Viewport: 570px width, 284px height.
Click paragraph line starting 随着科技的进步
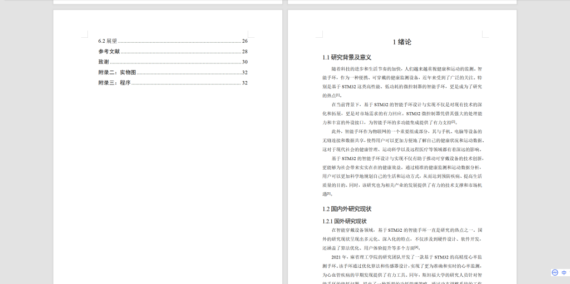(407, 69)
